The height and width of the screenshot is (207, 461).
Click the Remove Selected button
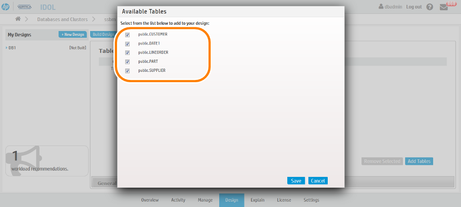(x=382, y=161)
